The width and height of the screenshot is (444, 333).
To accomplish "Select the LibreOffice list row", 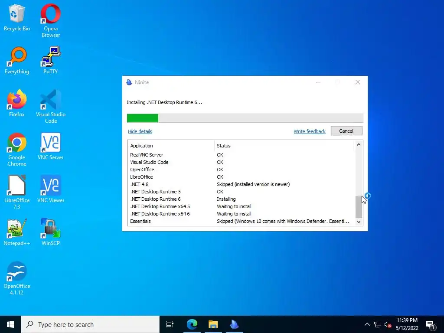I will [x=241, y=177].
